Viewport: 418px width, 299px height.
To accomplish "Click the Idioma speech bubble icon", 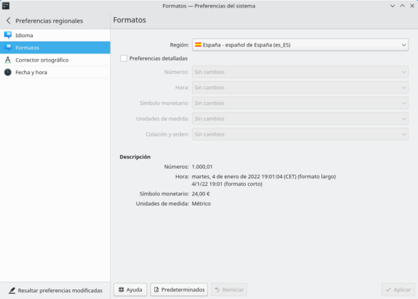I will [x=8, y=35].
